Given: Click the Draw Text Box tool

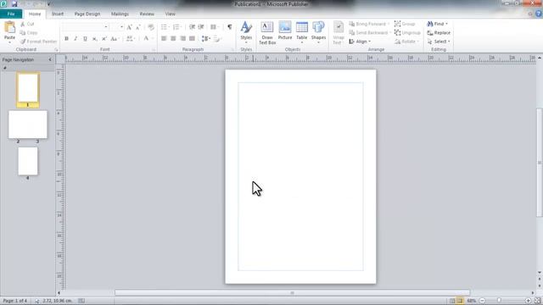Looking at the screenshot, I should pyautogui.click(x=267, y=33).
